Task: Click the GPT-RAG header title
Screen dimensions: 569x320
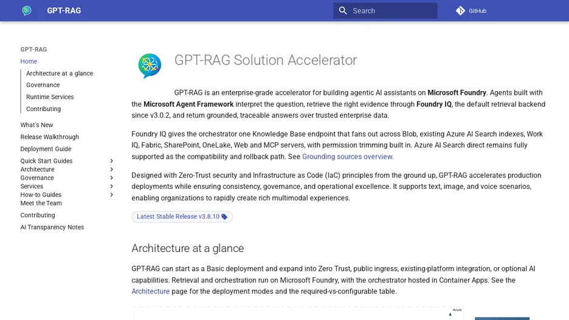Action: point(64,10)
